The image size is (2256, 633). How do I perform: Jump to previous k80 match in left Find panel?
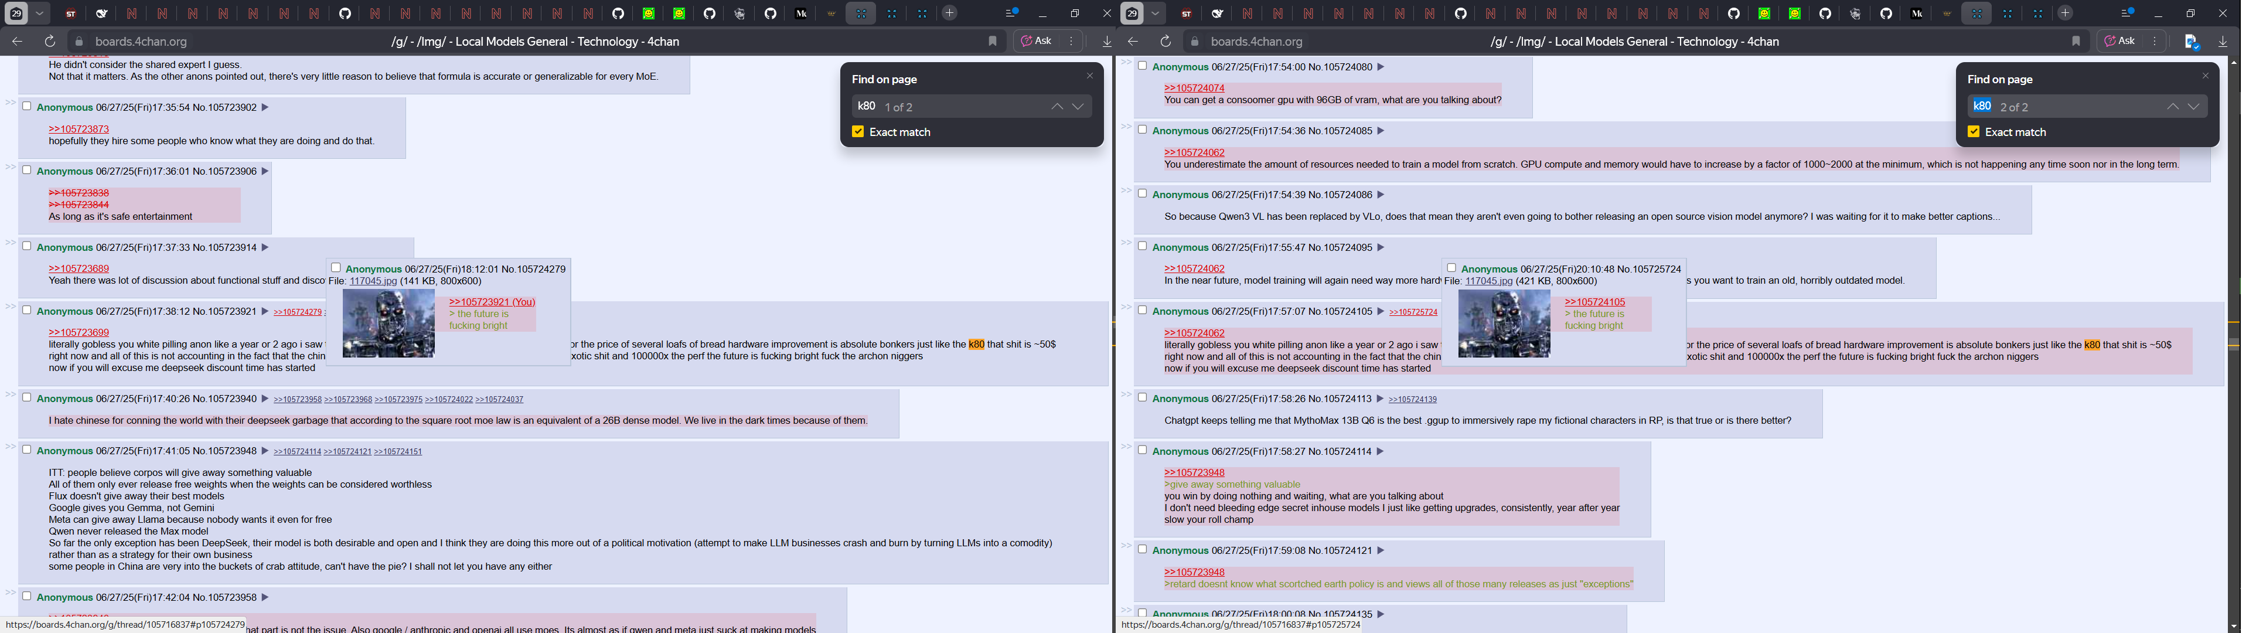1057,107
